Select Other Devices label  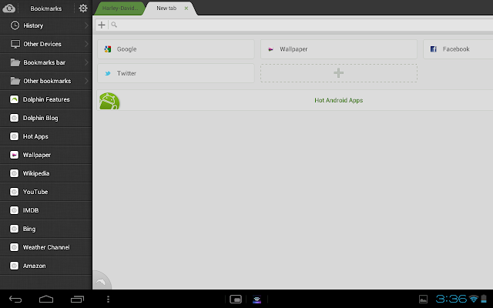point(42,45)
